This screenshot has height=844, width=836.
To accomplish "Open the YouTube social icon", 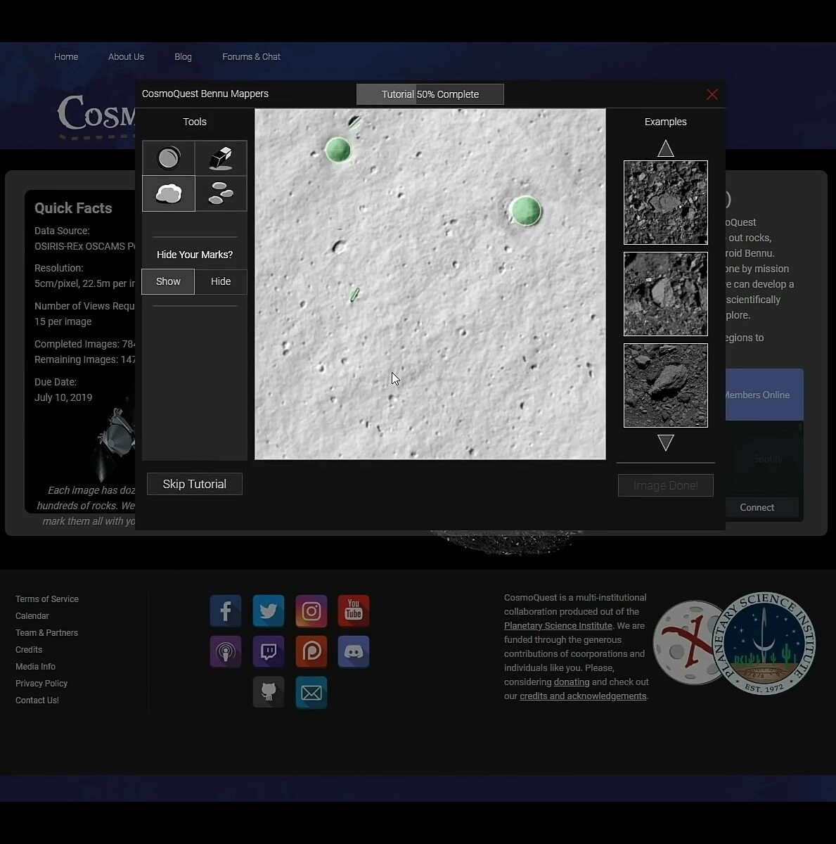I will (354, 610).
